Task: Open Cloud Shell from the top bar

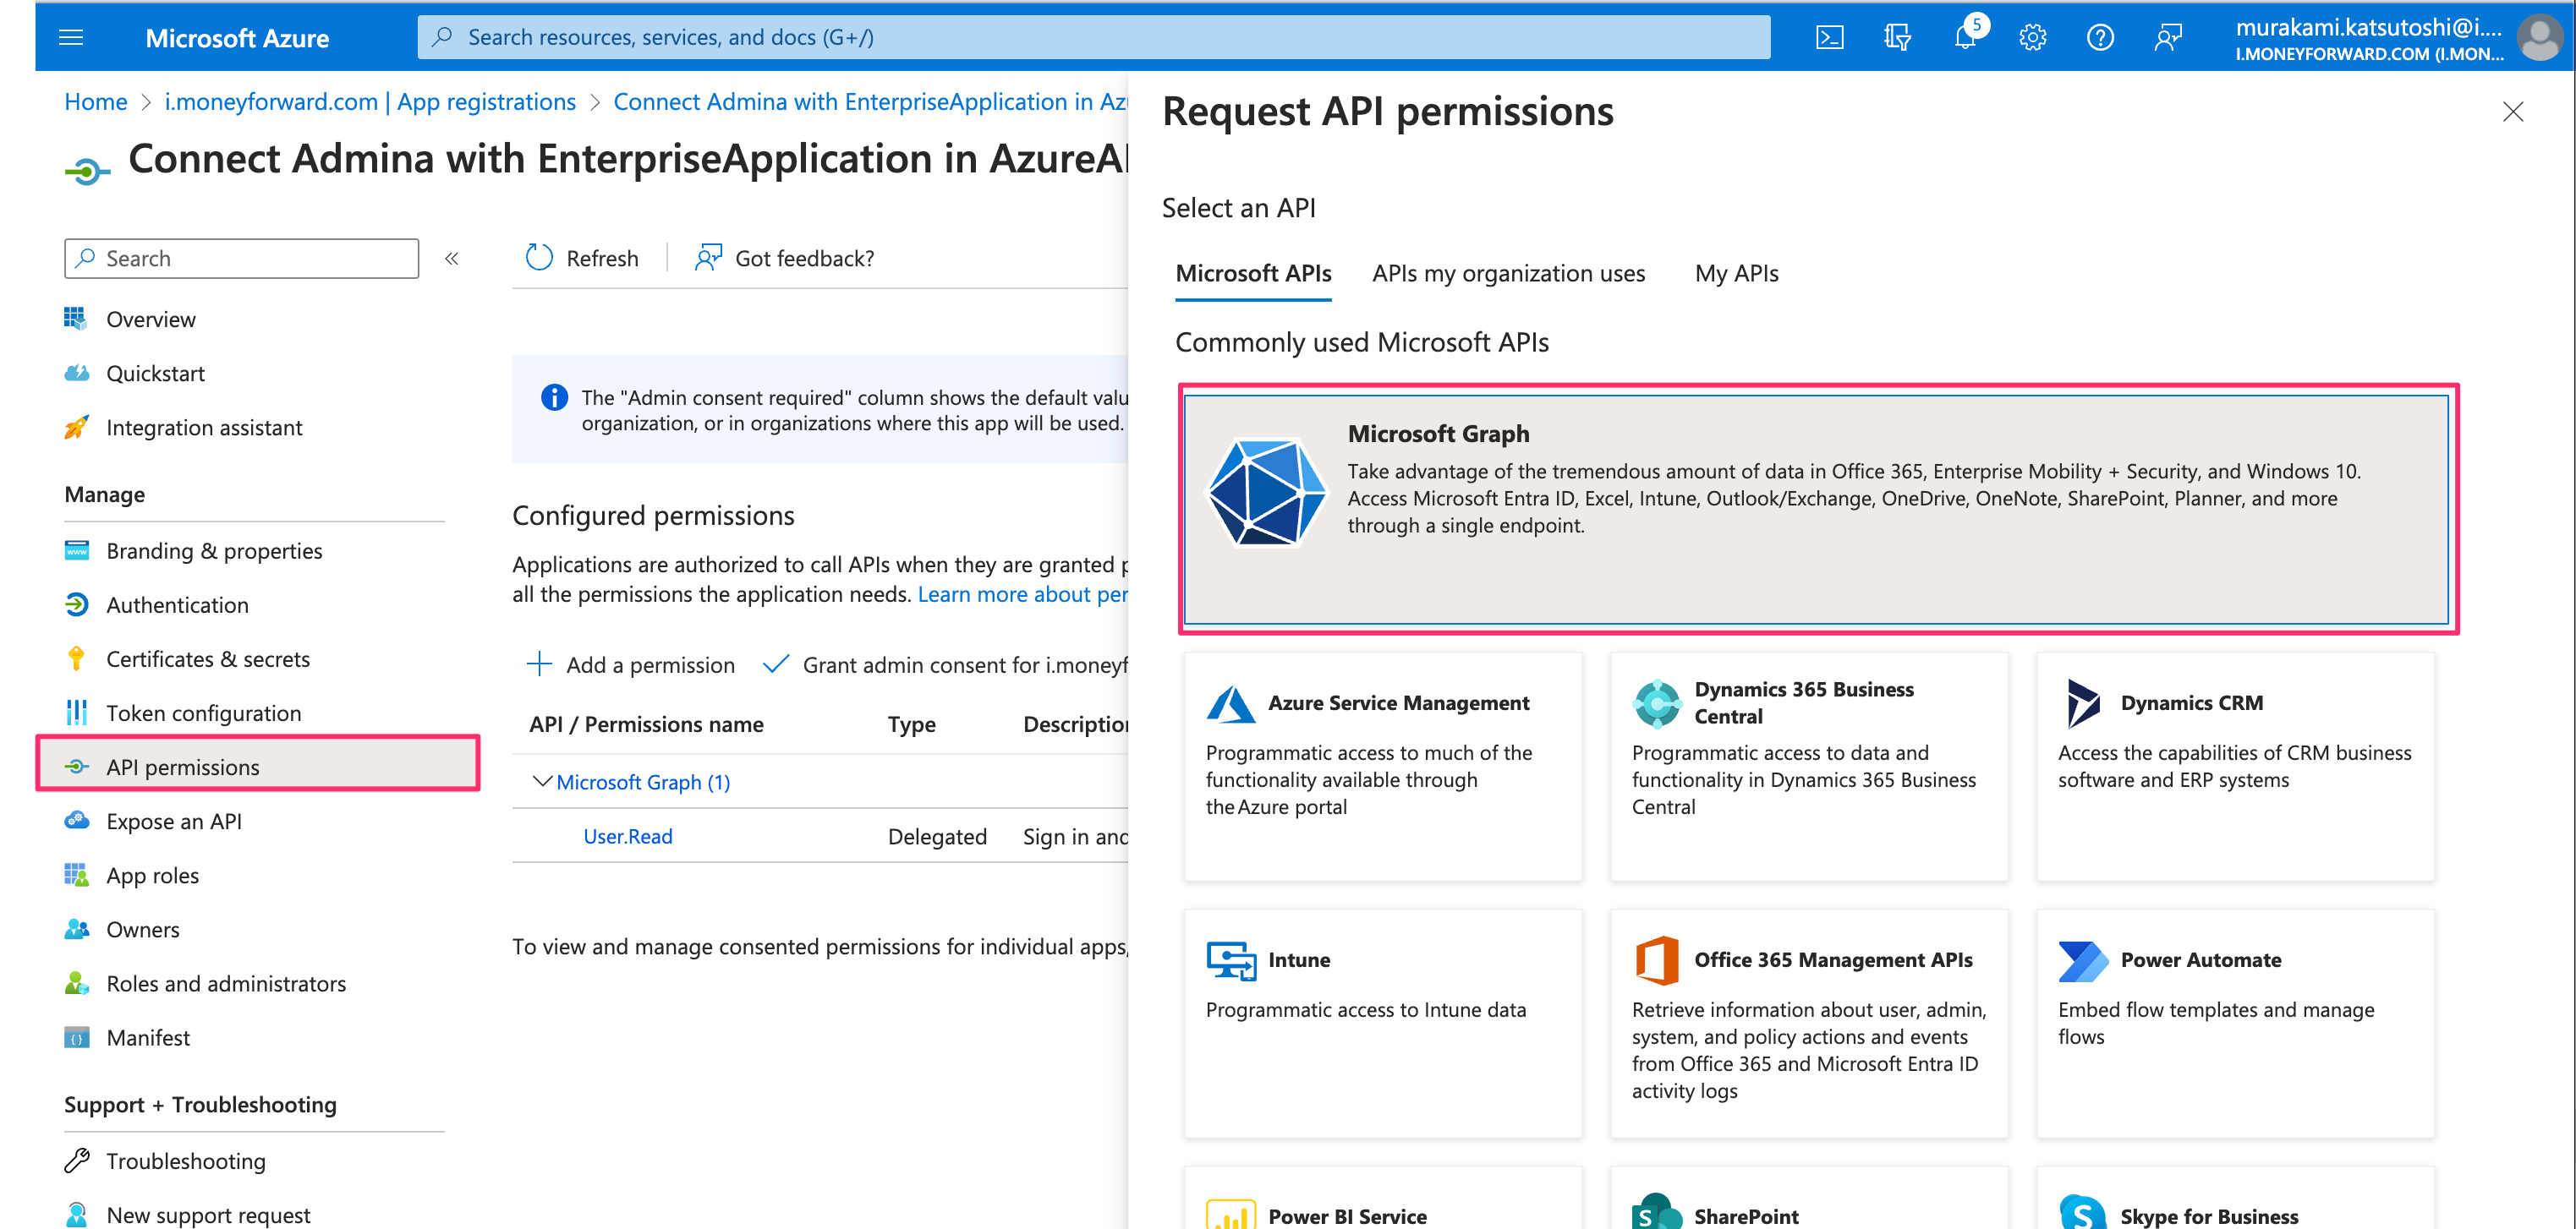Action: 1829,38
